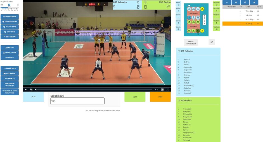
Task: Unmute the video audio
Action: [x=31, y=89]
